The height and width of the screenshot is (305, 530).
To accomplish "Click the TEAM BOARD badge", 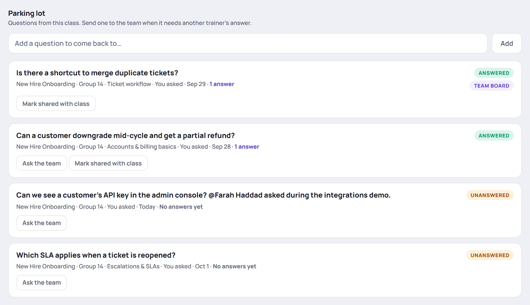I will click(x=492, y=86).
